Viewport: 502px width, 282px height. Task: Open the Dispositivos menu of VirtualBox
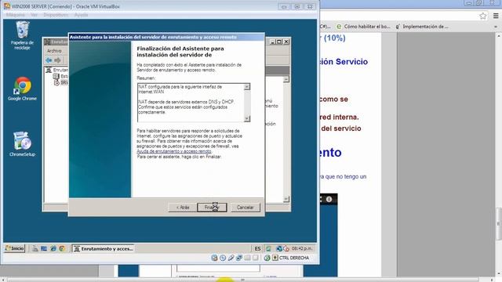pos(56,15)
